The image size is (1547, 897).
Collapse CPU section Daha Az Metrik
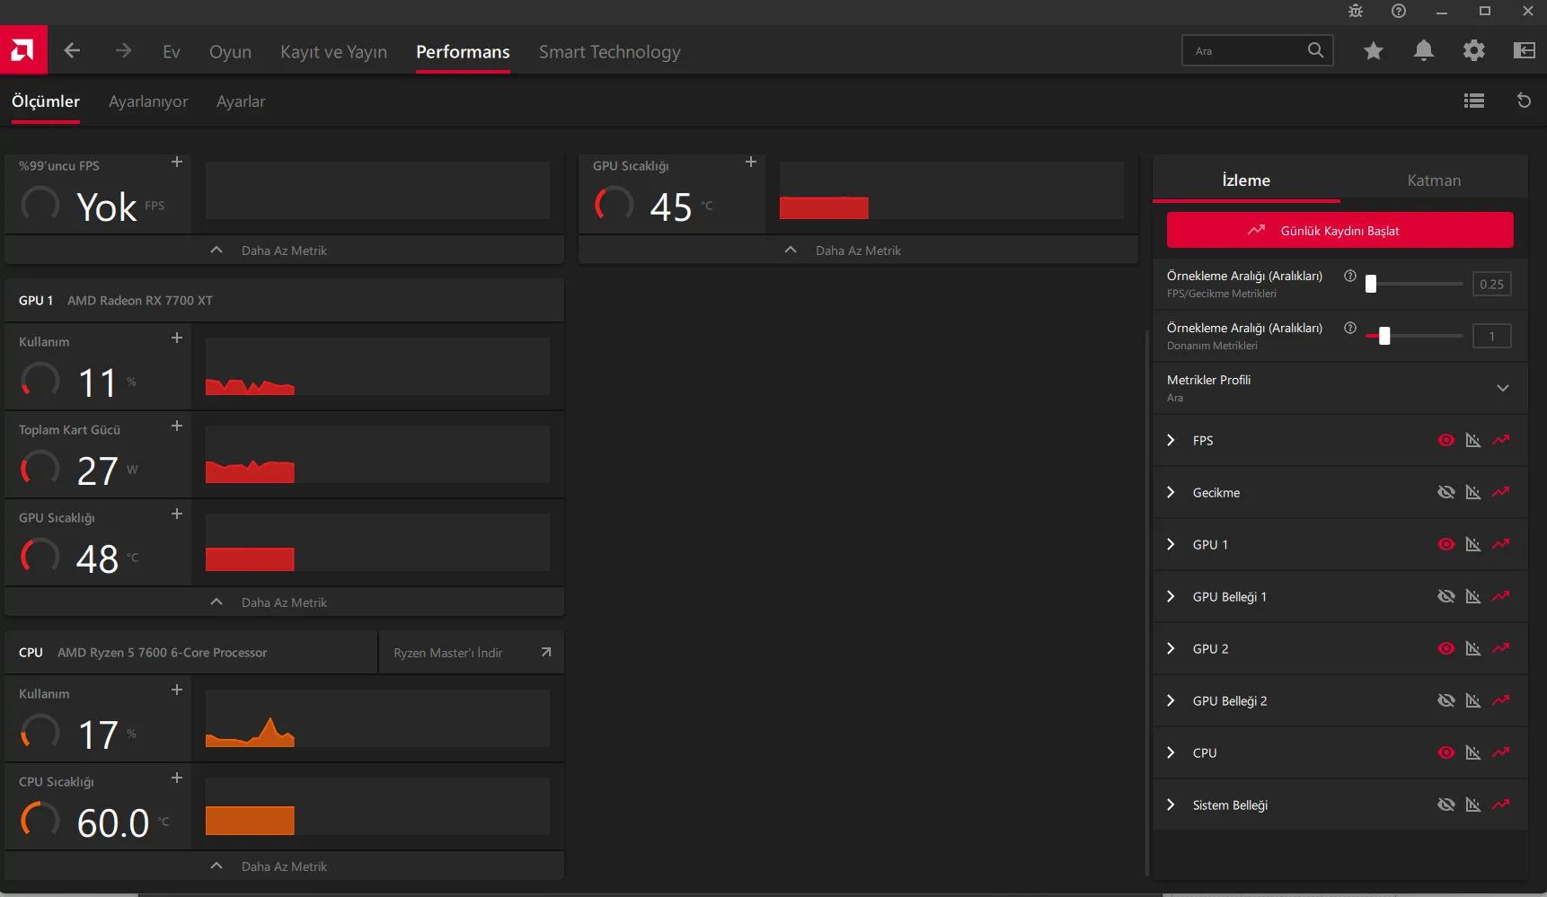284,866
